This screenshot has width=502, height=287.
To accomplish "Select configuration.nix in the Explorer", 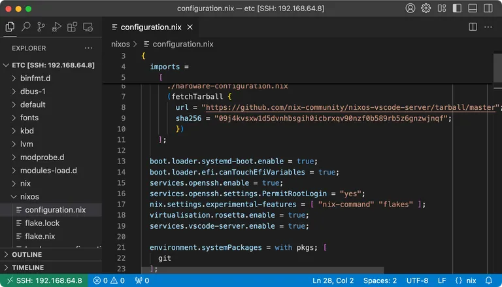I will pos(51,210).
